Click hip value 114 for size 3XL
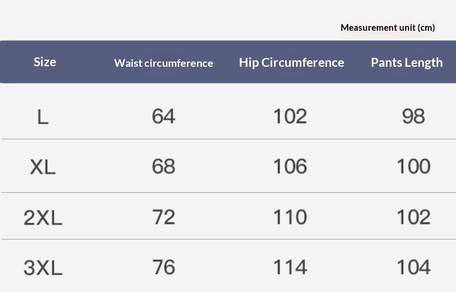This screenshot has height=292, width=456. [290, 267]
